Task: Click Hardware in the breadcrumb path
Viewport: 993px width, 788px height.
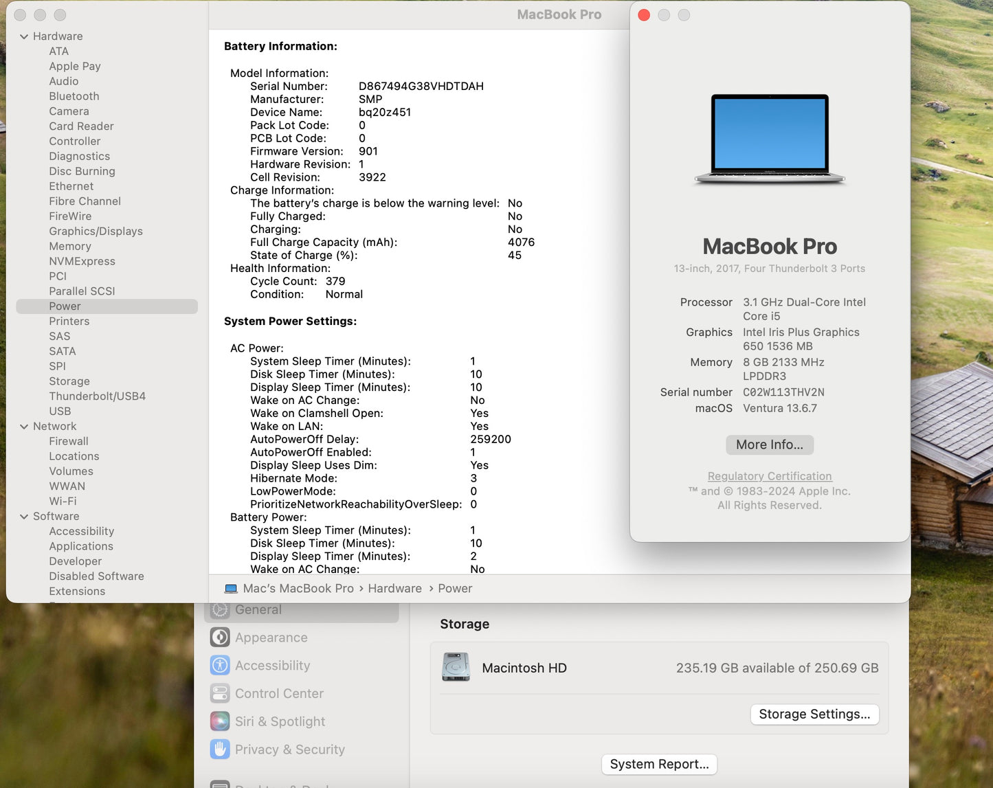Action: [x=394, y=588]
